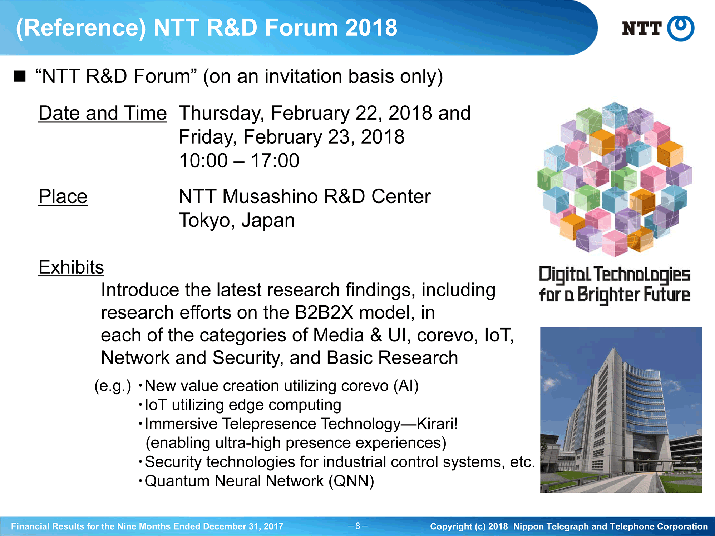
Task: Click the Copyright 2018 Nippon Telegraph footer
Action: (x=569, y=526)
